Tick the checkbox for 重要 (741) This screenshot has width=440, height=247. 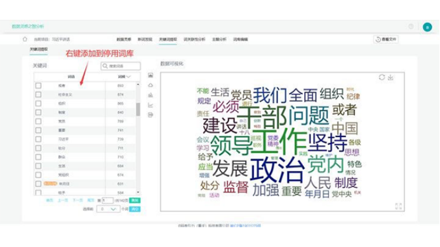(38, 130)
